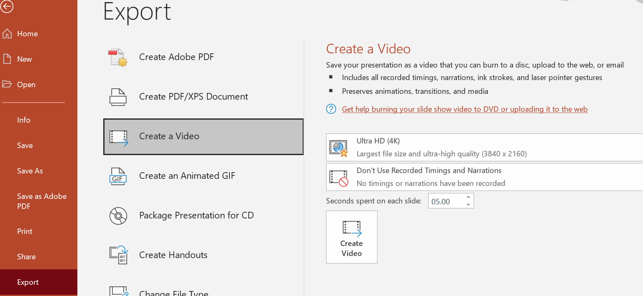Screen dimensions: 643x296
Task: Select the Package Presentation for CD option
Action: click(x=203, y=216)
